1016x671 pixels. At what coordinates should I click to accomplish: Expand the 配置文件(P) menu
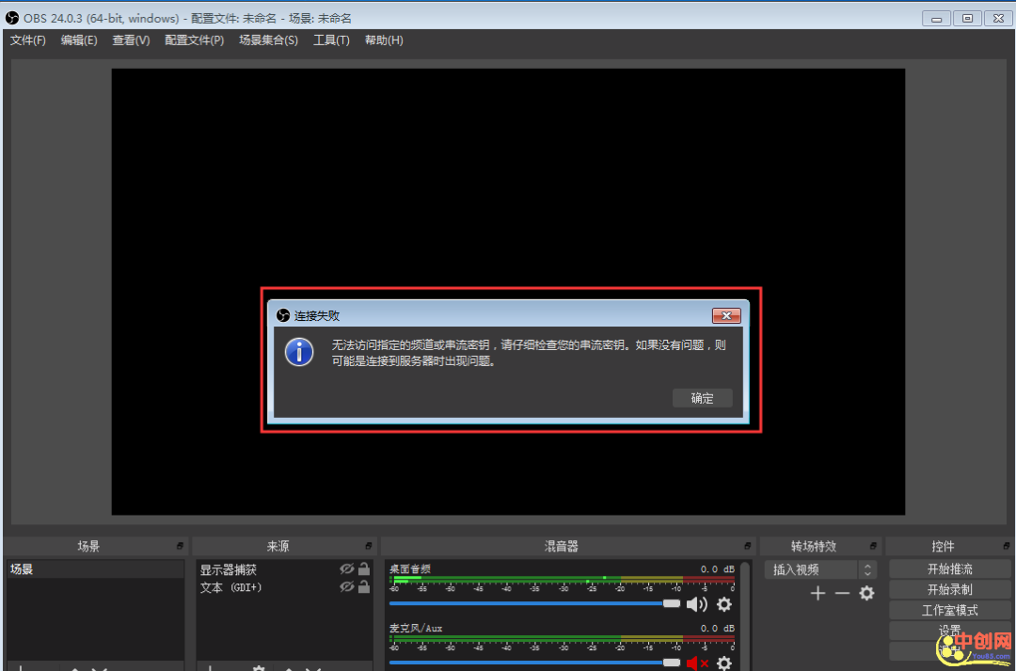(194, 40)
